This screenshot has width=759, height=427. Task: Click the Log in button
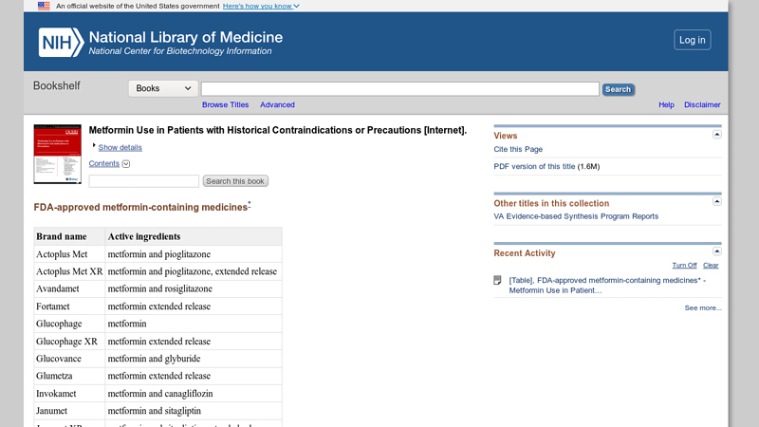point(693,40)
